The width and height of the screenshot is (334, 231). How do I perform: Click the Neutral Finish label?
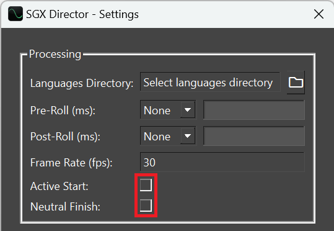[65, 207]
